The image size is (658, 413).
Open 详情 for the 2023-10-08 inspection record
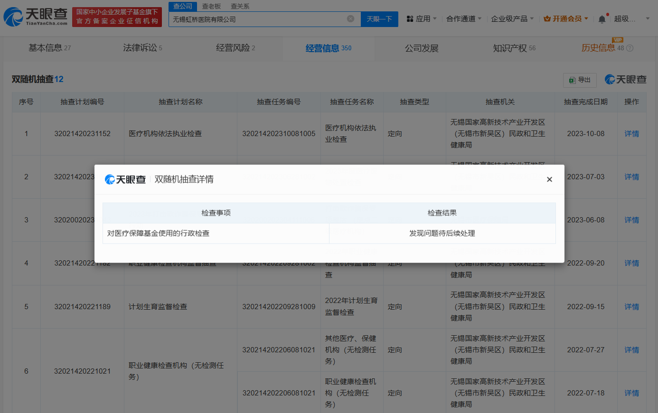tap(632, 133)
